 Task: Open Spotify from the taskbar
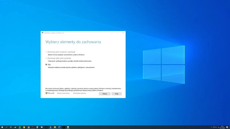pyautogui.click(x=20, y=127)
